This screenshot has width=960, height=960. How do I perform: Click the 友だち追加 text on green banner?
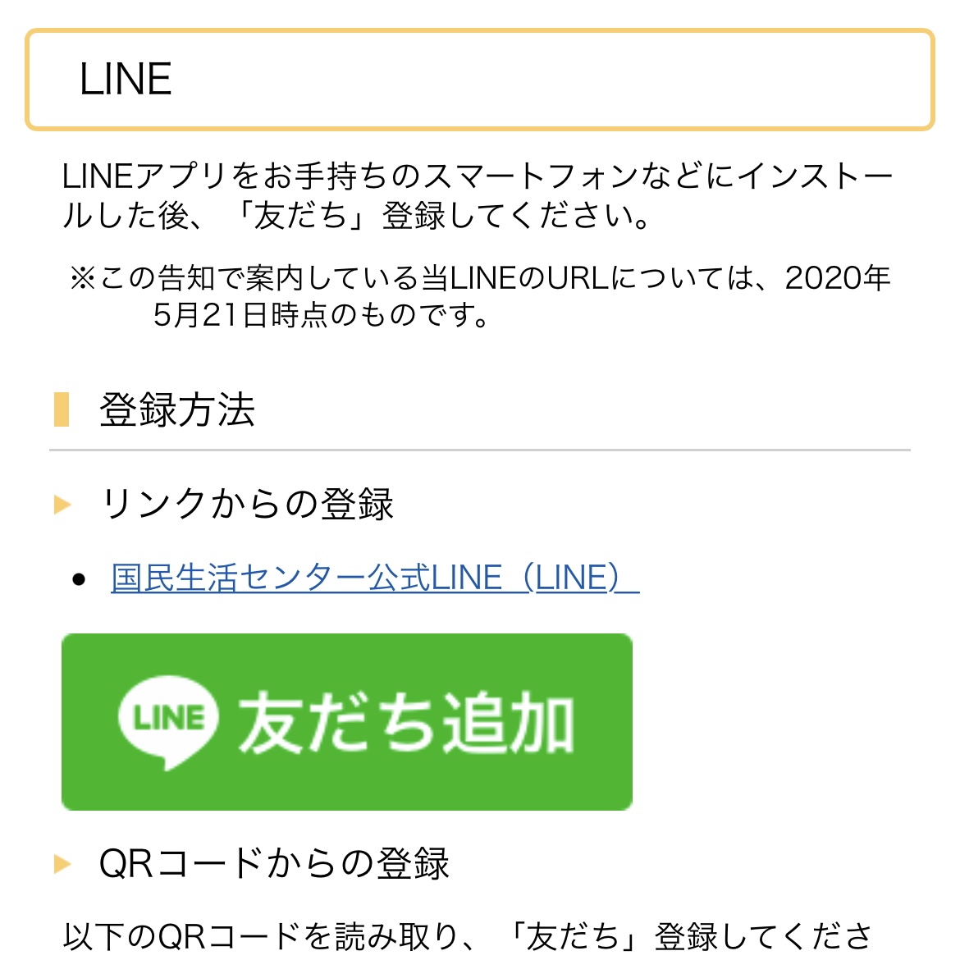point(405,722)
